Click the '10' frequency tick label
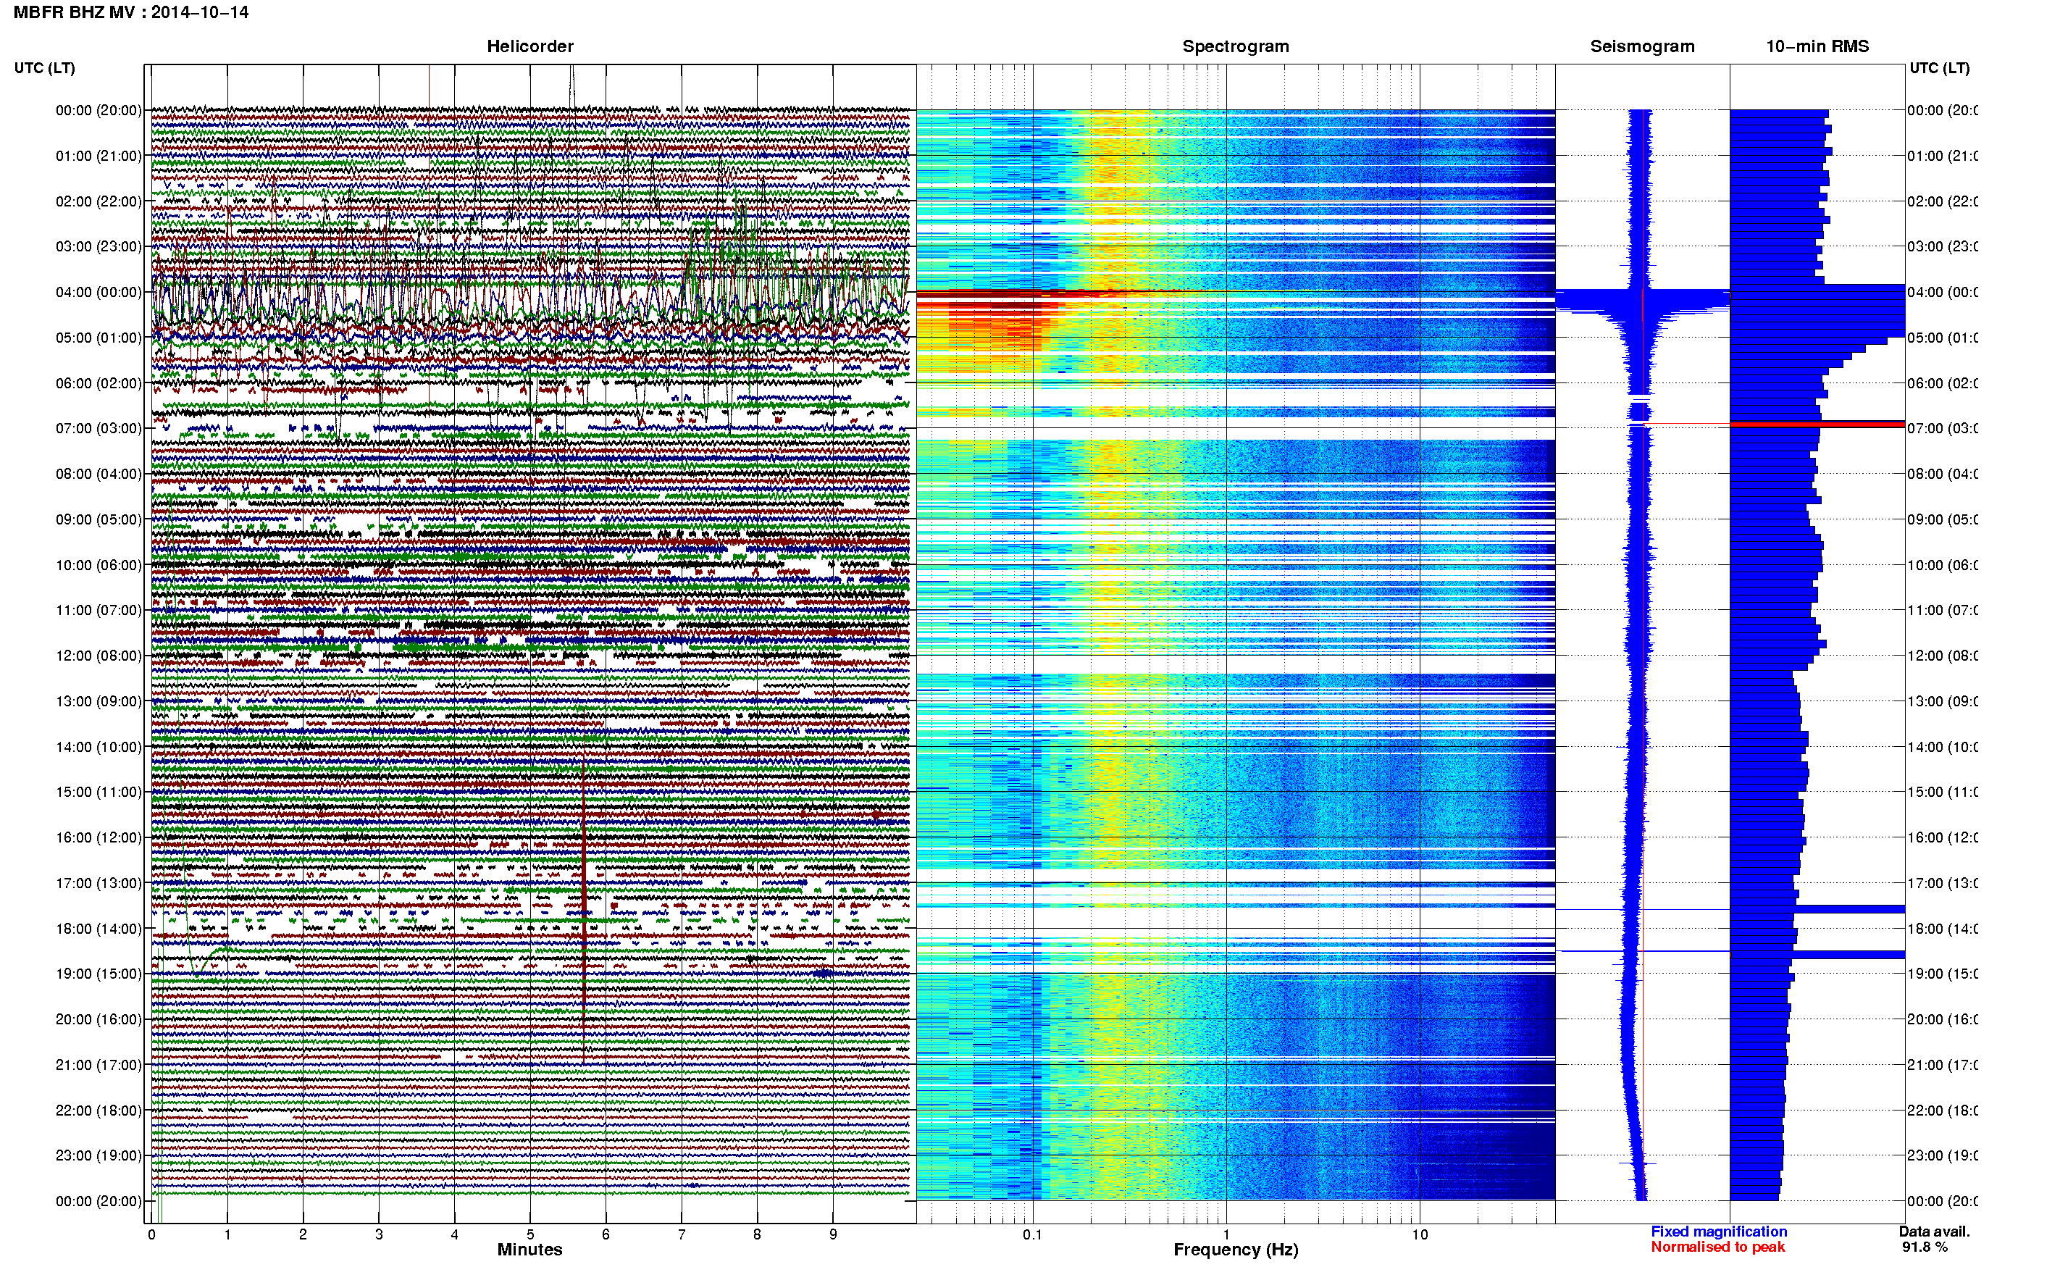 tap(1419, 1234)
